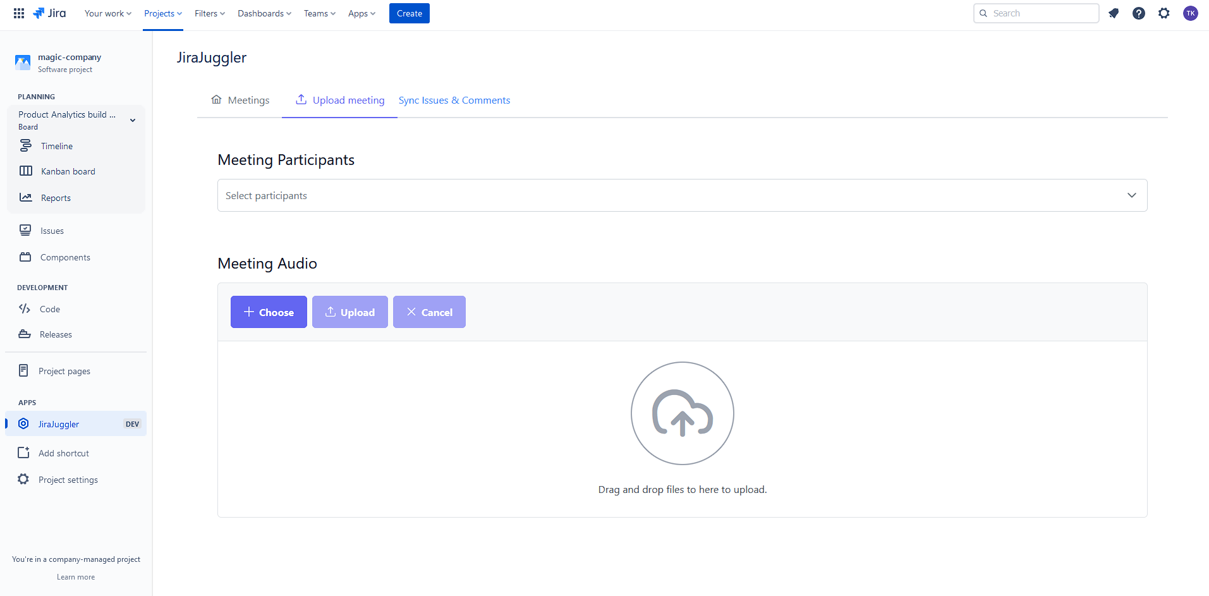
Task: Switch to the Upload meeting tab
Action: coord(340,100)
